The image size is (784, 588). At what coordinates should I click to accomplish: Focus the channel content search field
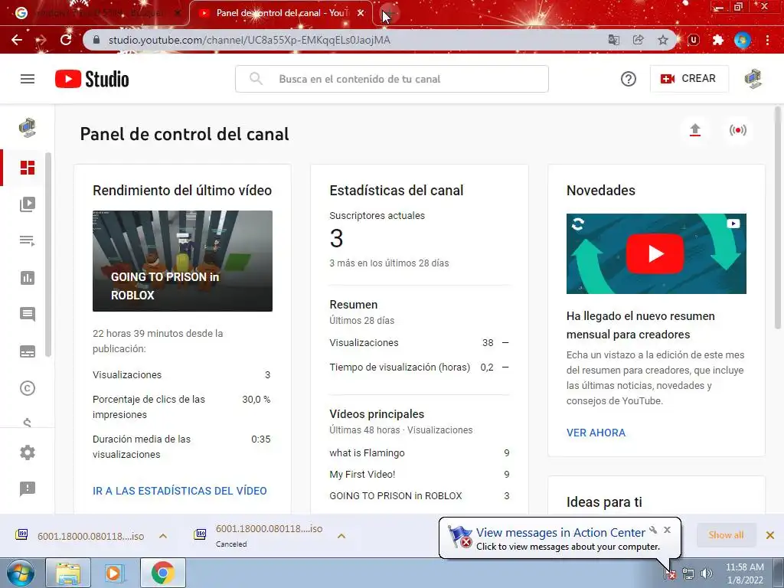pyautogui.click(x=392, y=79)
